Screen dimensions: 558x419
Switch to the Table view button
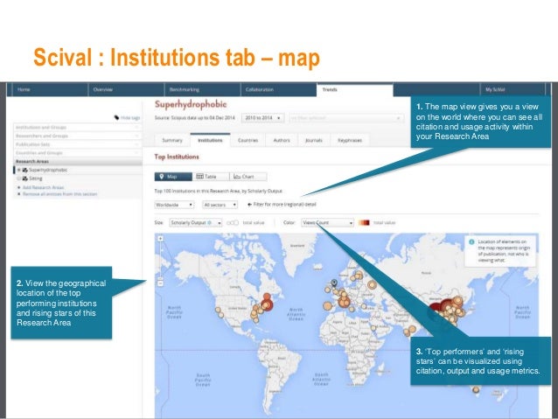point(210,177)
